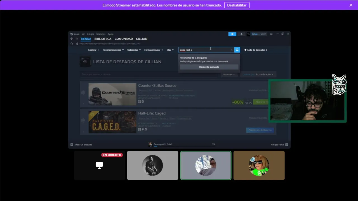Expand the Más dropdown

click(x=170, y=50)
